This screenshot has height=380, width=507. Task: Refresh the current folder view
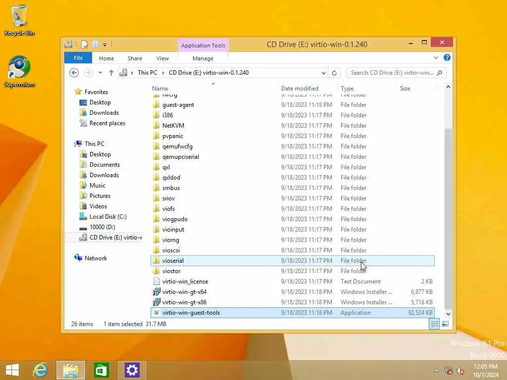click(x=334, y=73)
